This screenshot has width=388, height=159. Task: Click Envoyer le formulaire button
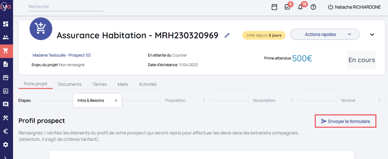tap(345, 121)
